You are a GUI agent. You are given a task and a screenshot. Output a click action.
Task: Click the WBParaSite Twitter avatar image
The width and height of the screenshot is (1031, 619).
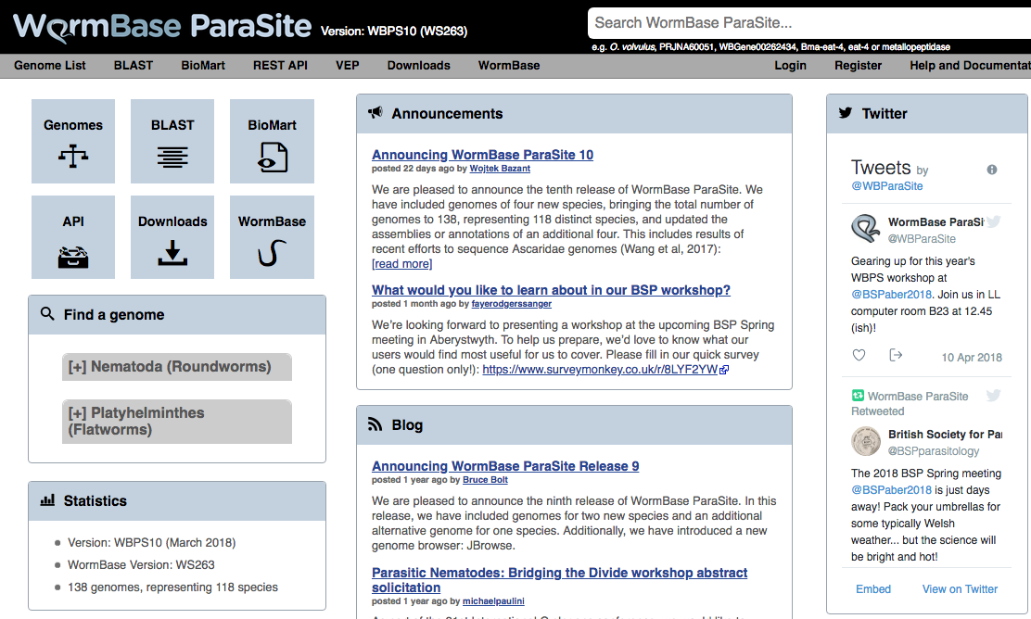(866, 229)
